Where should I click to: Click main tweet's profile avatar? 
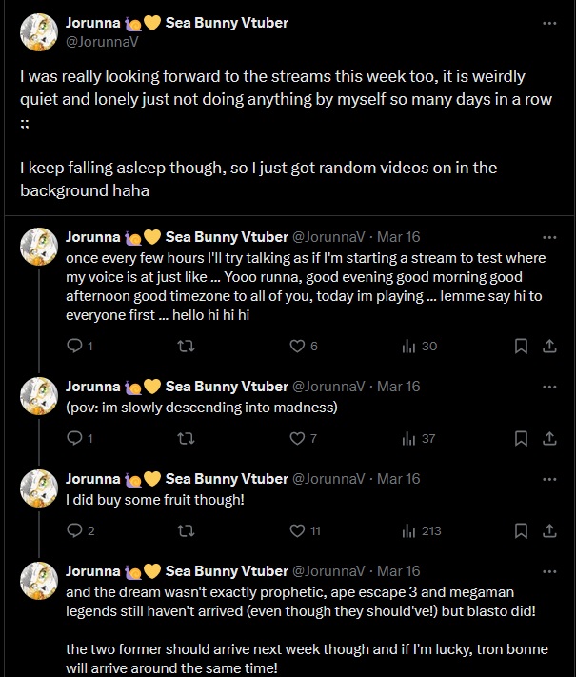[x=41, y=32]
